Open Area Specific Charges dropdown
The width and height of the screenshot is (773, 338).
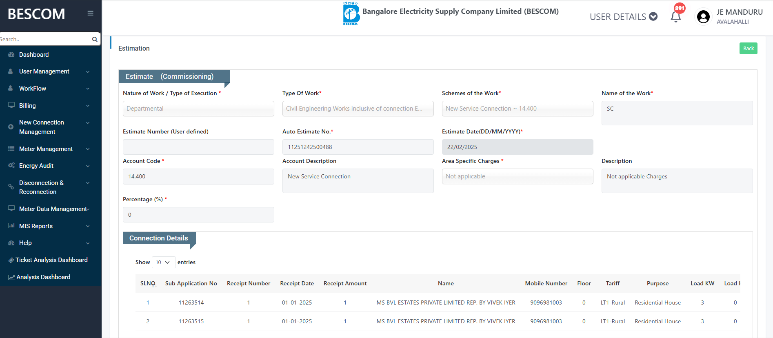pos(518,176)
